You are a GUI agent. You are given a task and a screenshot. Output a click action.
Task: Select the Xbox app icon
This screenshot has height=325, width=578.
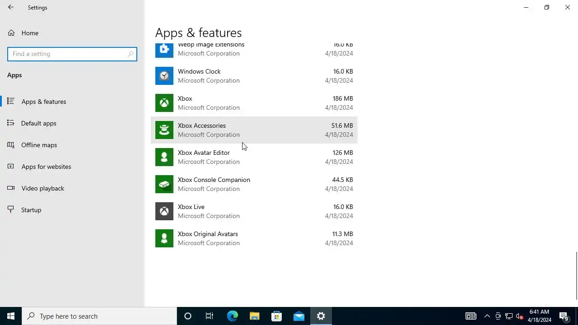coord(164,103)
